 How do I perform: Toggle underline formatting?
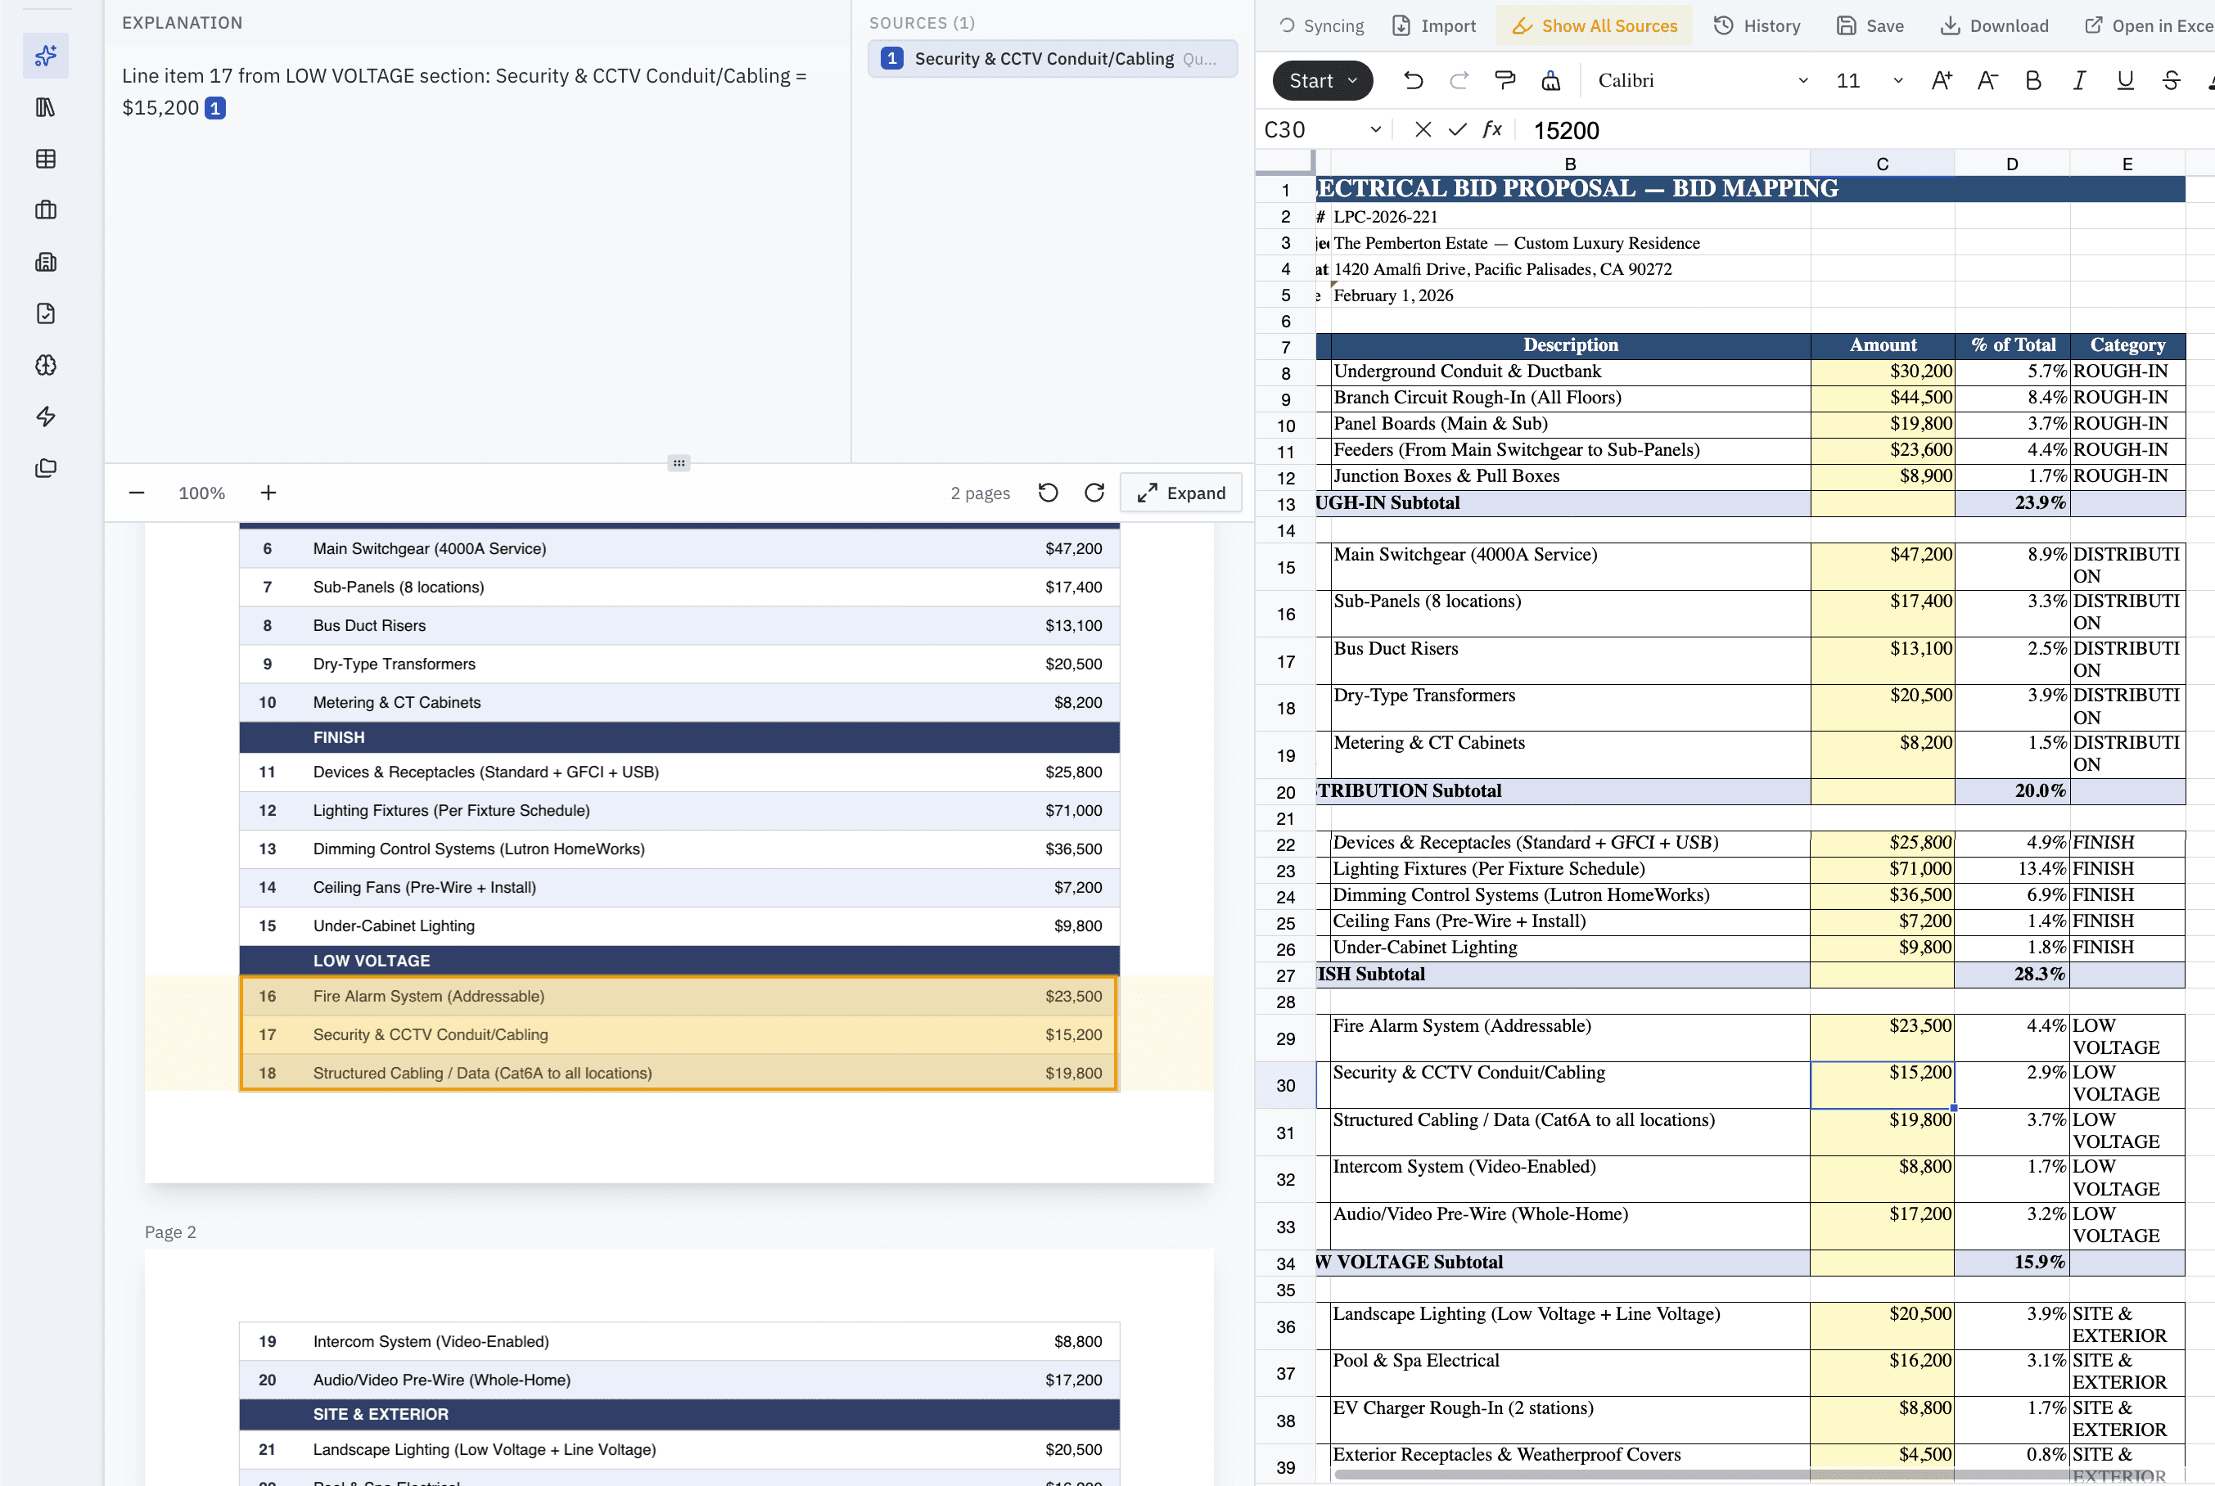tap(2125, 80)
